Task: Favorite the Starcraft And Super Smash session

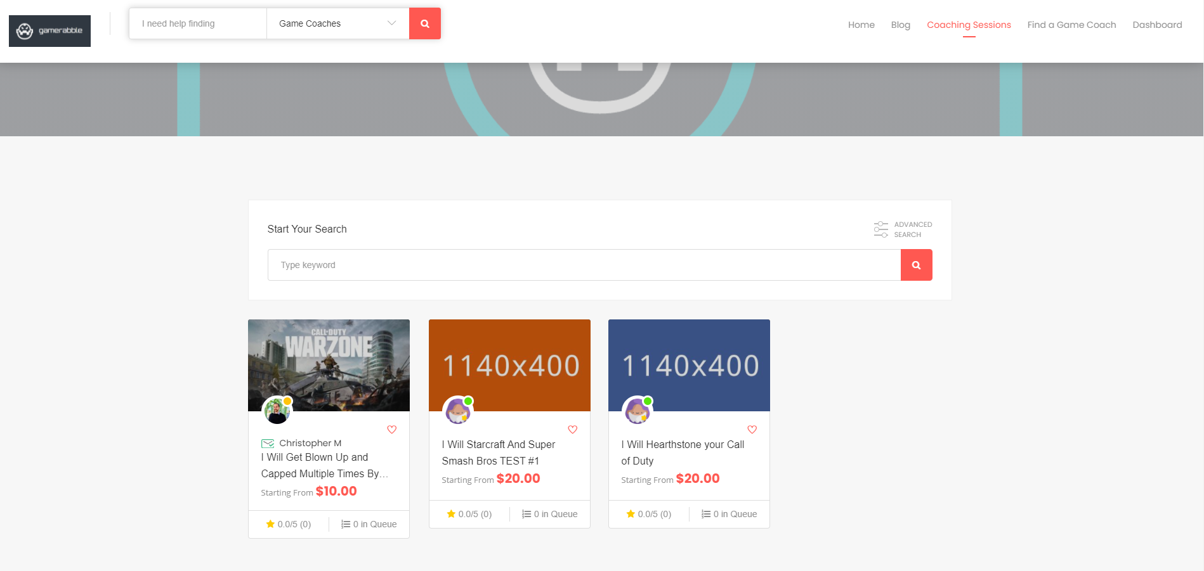Action: coord(573,430)
